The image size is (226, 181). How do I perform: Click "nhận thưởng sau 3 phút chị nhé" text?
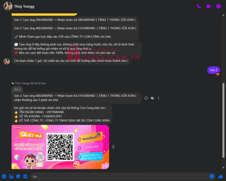point(36,100)
